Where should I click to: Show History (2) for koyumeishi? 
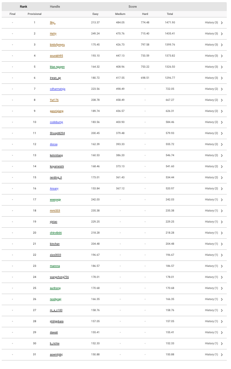pos(211,166)
